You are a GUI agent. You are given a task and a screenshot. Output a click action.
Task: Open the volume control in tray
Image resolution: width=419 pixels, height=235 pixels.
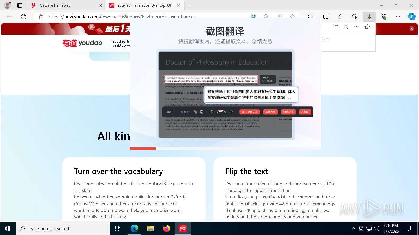pyautogui.click(x=377, y=228)
